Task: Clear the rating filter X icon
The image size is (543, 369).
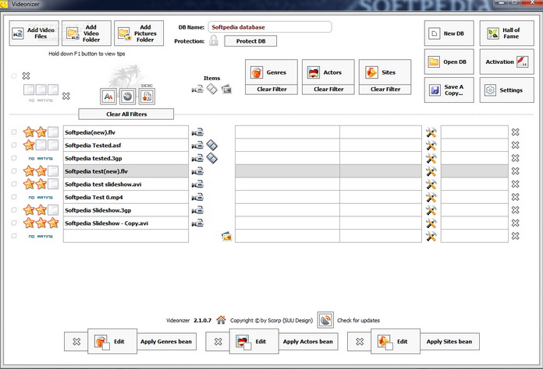Action: tap(66, 96)
